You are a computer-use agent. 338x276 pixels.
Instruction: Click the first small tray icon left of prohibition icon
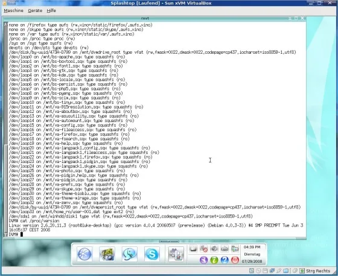click(x=193, y=249)
